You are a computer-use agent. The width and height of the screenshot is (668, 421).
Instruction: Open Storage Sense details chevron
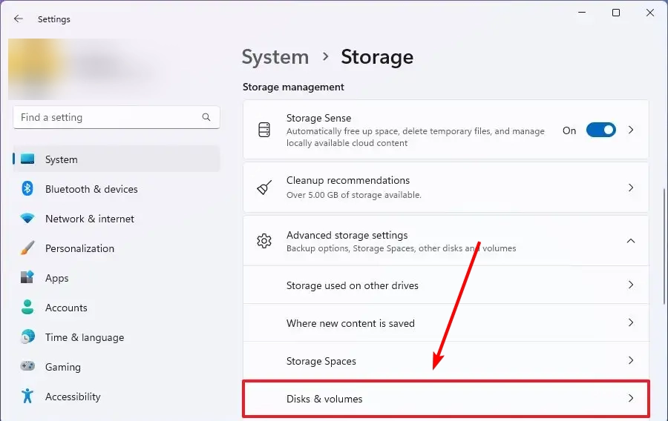(x=631, y=130)
